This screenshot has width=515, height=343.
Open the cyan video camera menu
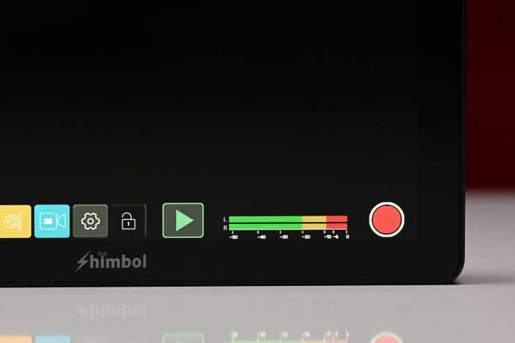(52, 221)
